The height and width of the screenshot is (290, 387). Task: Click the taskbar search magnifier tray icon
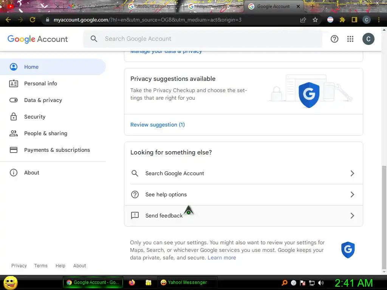tap(285, 283)
